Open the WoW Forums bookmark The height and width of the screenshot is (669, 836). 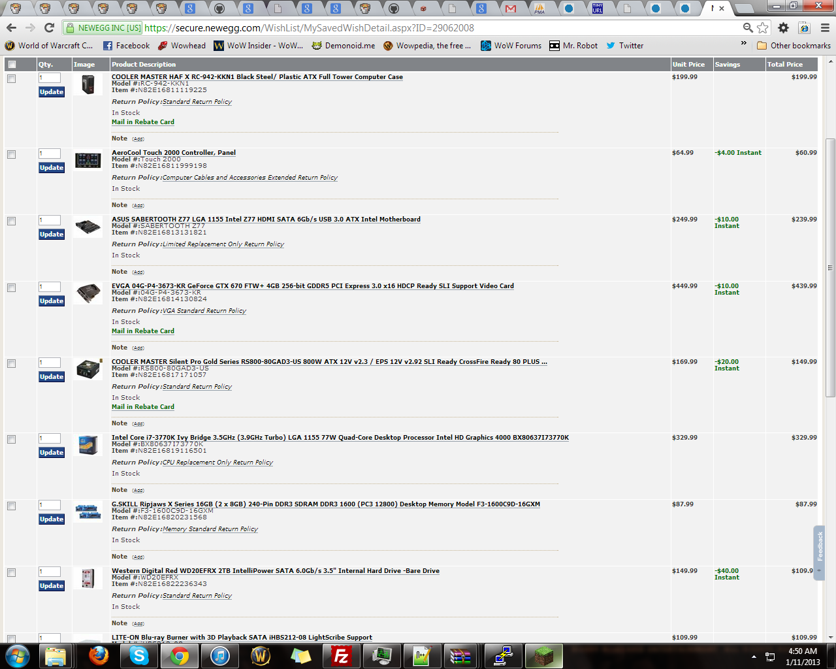click(511, 46)
